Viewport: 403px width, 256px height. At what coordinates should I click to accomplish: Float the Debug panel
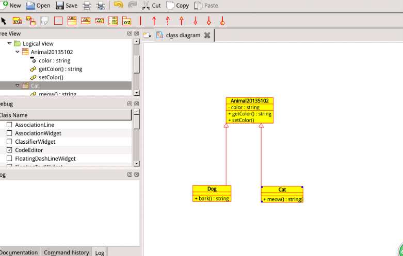click(130, 104)
